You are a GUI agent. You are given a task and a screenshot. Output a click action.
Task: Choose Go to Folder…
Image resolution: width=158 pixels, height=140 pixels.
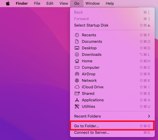tap(112, 126)
